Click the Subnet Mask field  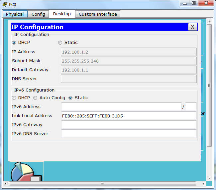coord(129,61)
